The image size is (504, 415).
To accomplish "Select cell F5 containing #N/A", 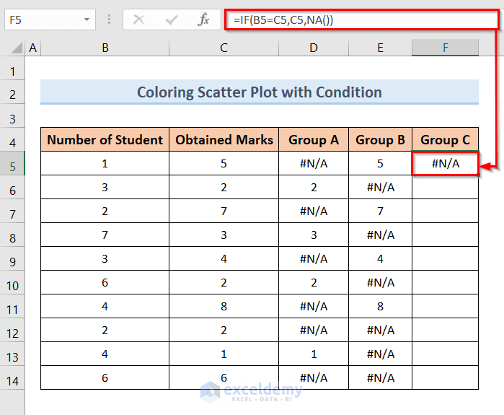I will pos(445,164).
